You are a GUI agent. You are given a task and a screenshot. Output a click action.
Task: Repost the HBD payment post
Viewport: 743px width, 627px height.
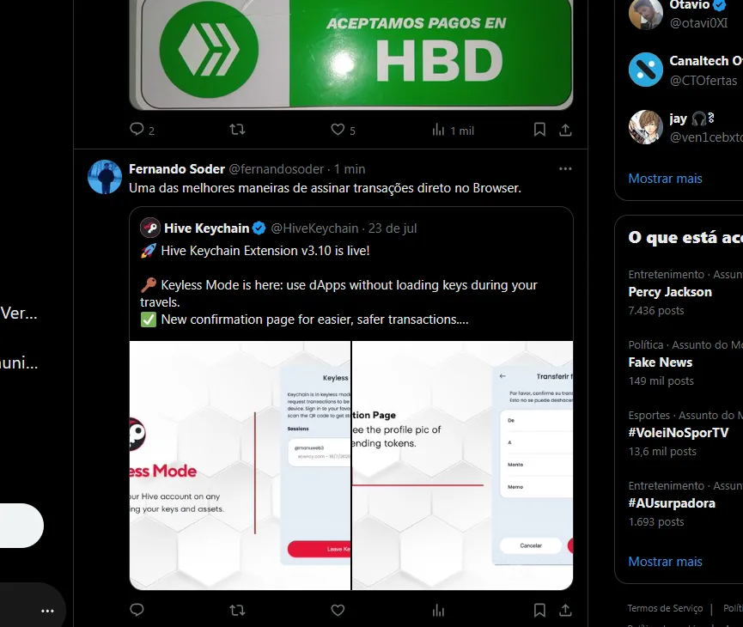point(237,130)
